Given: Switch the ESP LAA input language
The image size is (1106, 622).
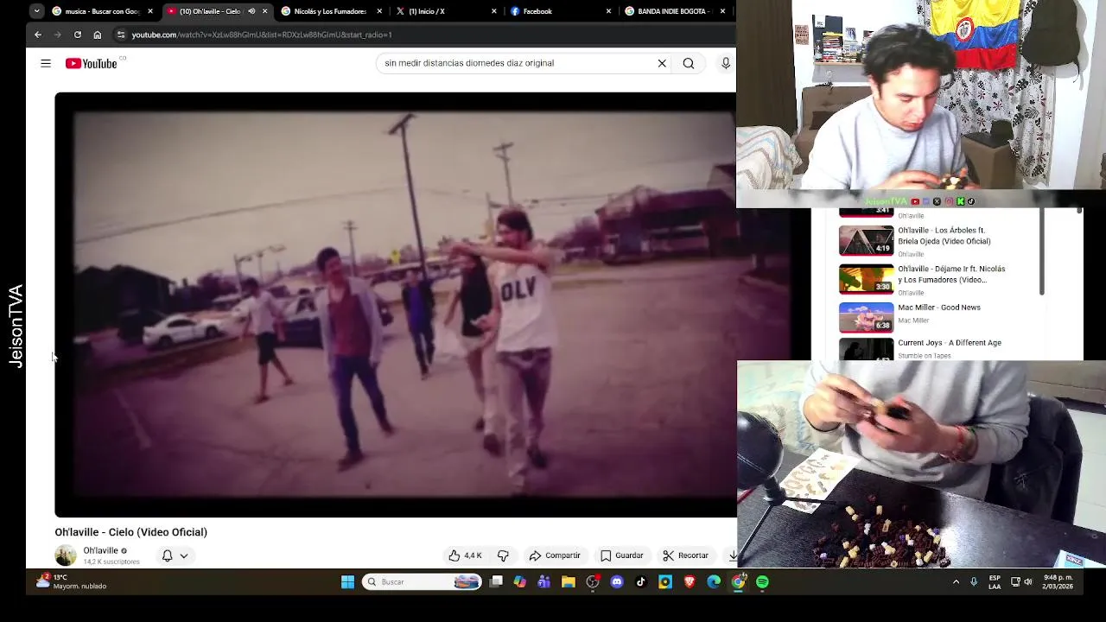Looking at the screenshot, I should tap(995, 582).
